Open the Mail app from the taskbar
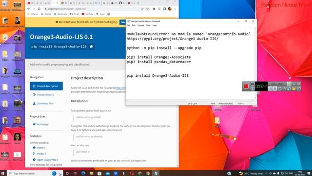 (x=108, y=173)
